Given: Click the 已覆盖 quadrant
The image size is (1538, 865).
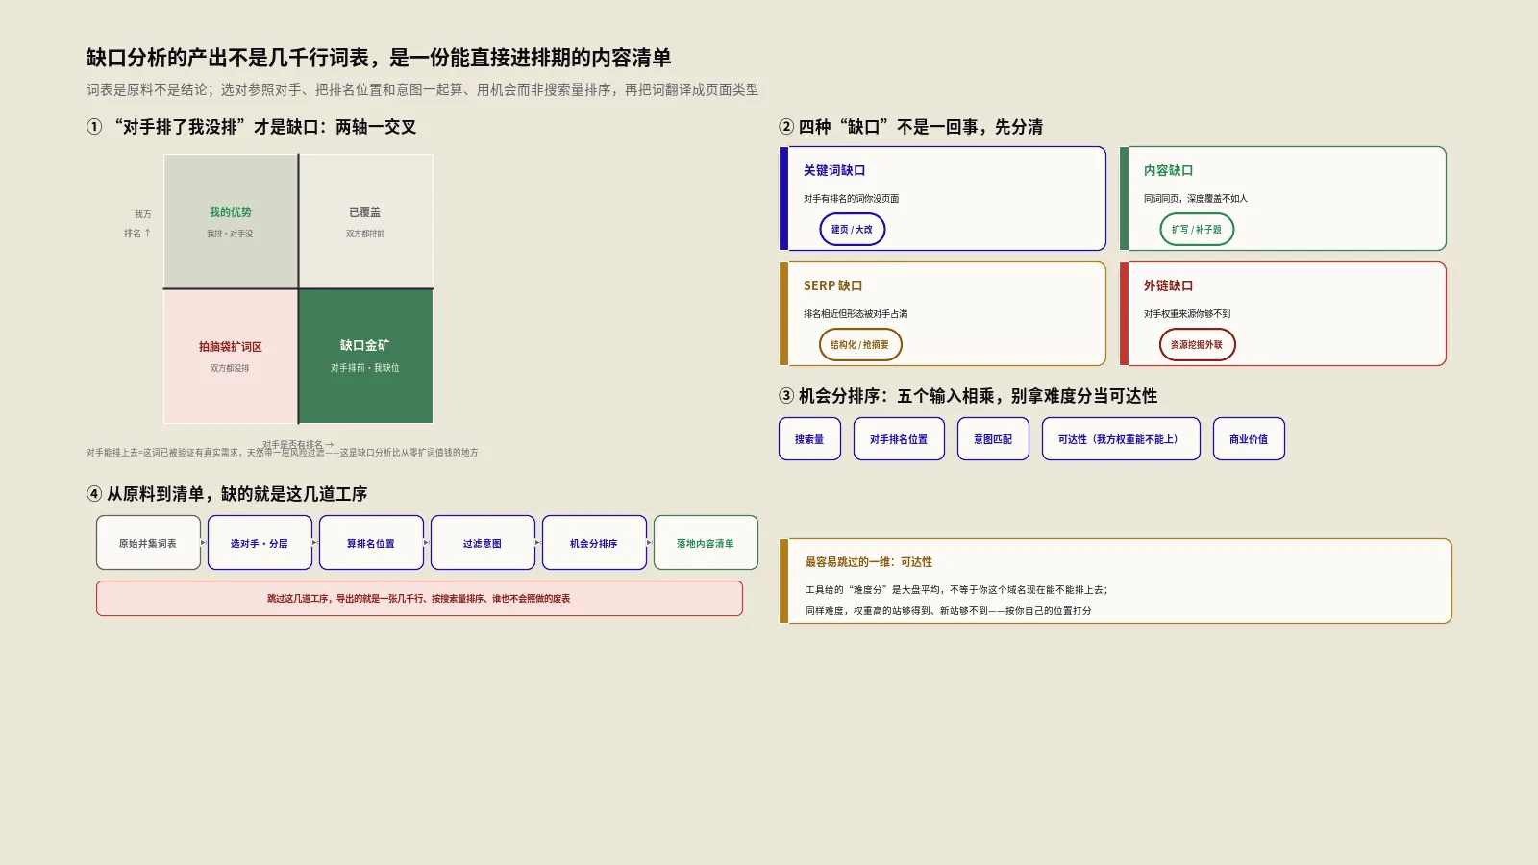Looking at the screenshot, I should [x=366, y=221].
